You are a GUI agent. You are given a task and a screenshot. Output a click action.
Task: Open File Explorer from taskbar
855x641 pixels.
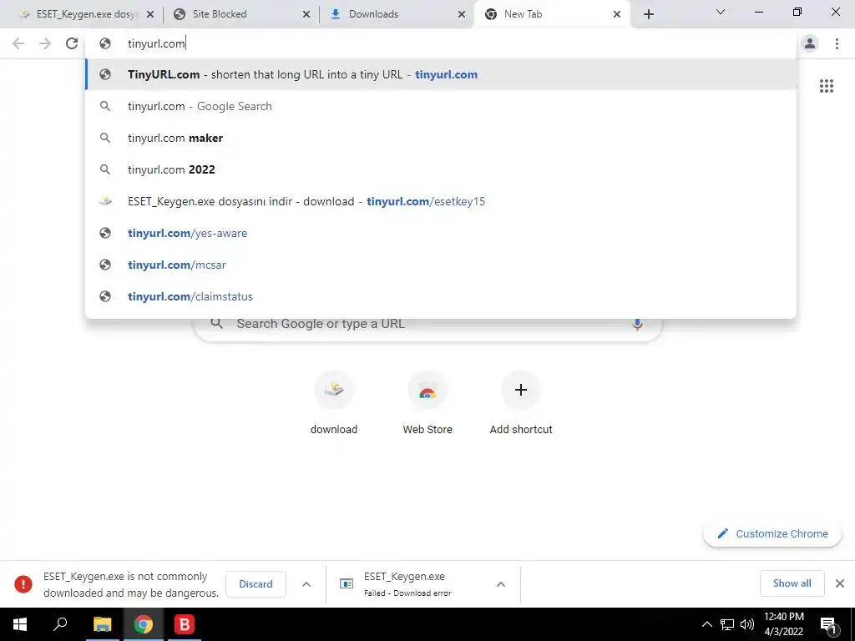[102, 624]
